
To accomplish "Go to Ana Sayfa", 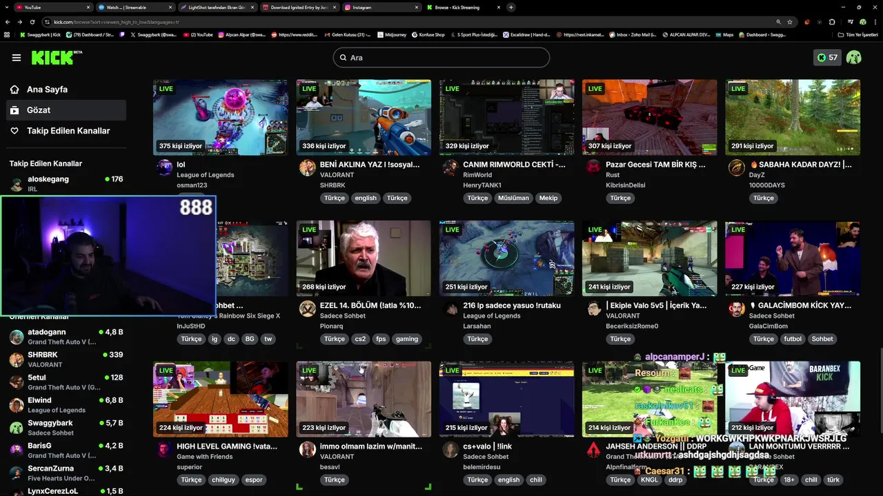I will click(47, 90).
